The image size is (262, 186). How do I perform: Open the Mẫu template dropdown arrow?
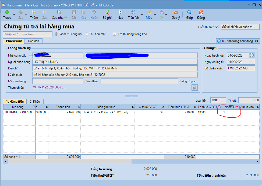pos(155,15)
